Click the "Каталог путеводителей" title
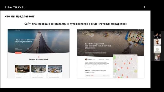The image size is (164, 92). (x=39, y=59)
